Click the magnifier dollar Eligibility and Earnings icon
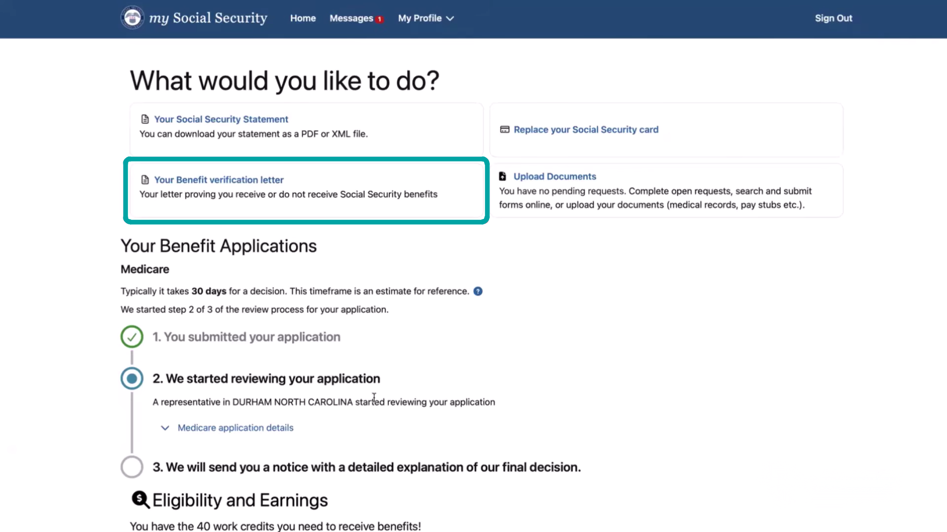 click(140, 500)
